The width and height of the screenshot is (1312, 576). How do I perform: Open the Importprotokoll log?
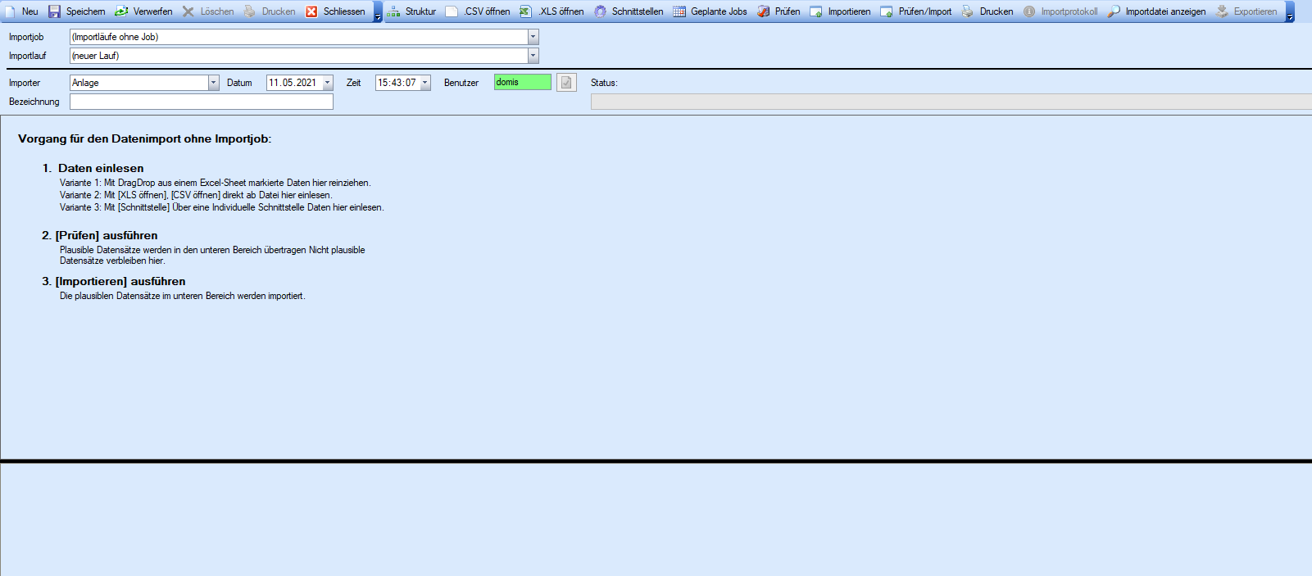1060,11
